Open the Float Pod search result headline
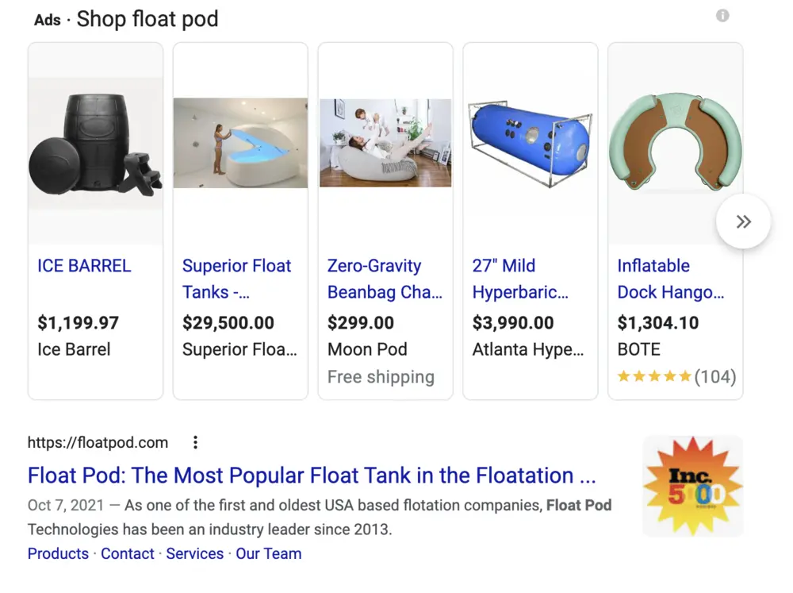The width and height of the screenshot is (793, 593). (311, 476)
